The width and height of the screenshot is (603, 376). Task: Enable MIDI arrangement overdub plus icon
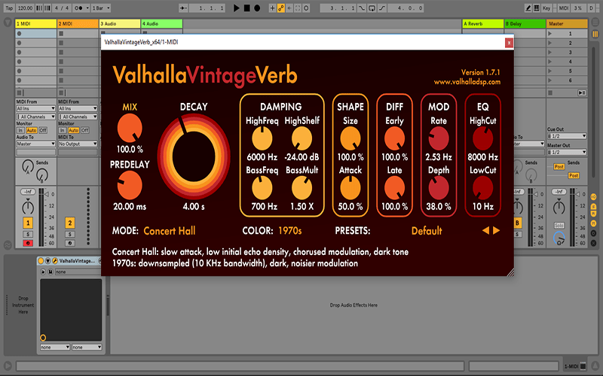tap(272, 8)
